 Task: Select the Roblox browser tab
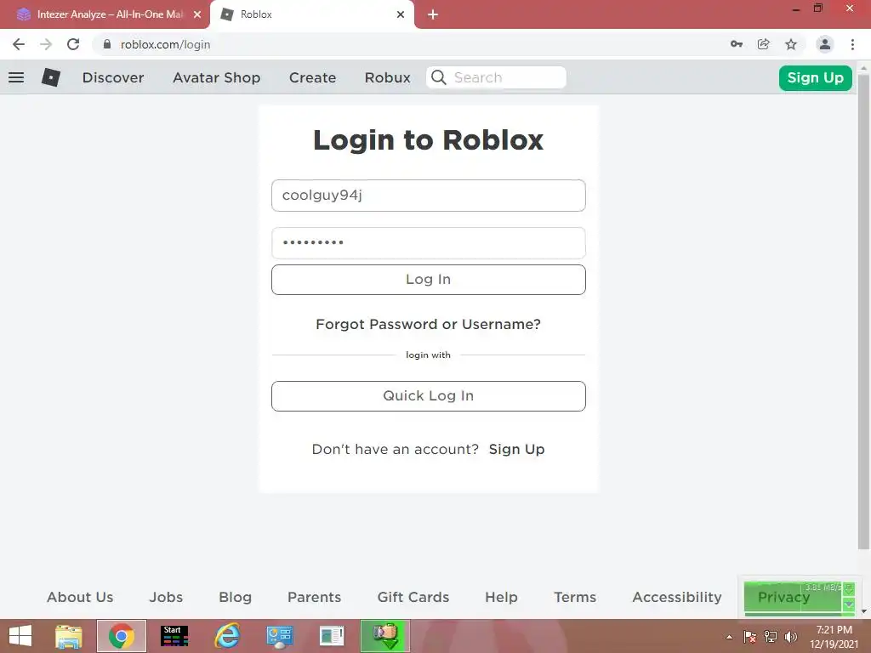(312, 14)
